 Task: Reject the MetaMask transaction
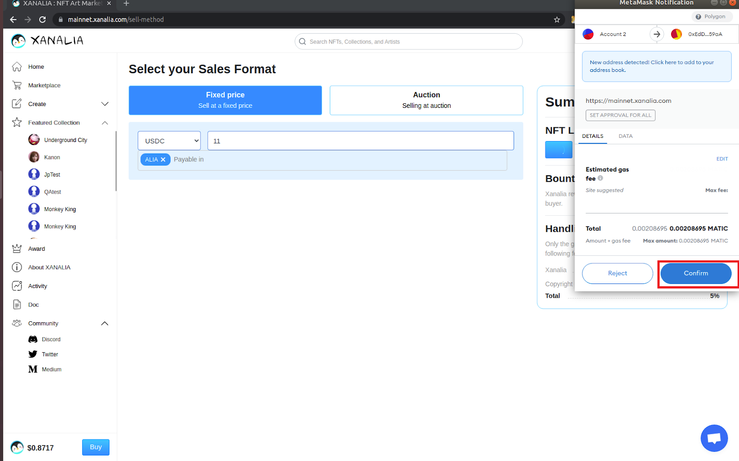coord(618,273)
